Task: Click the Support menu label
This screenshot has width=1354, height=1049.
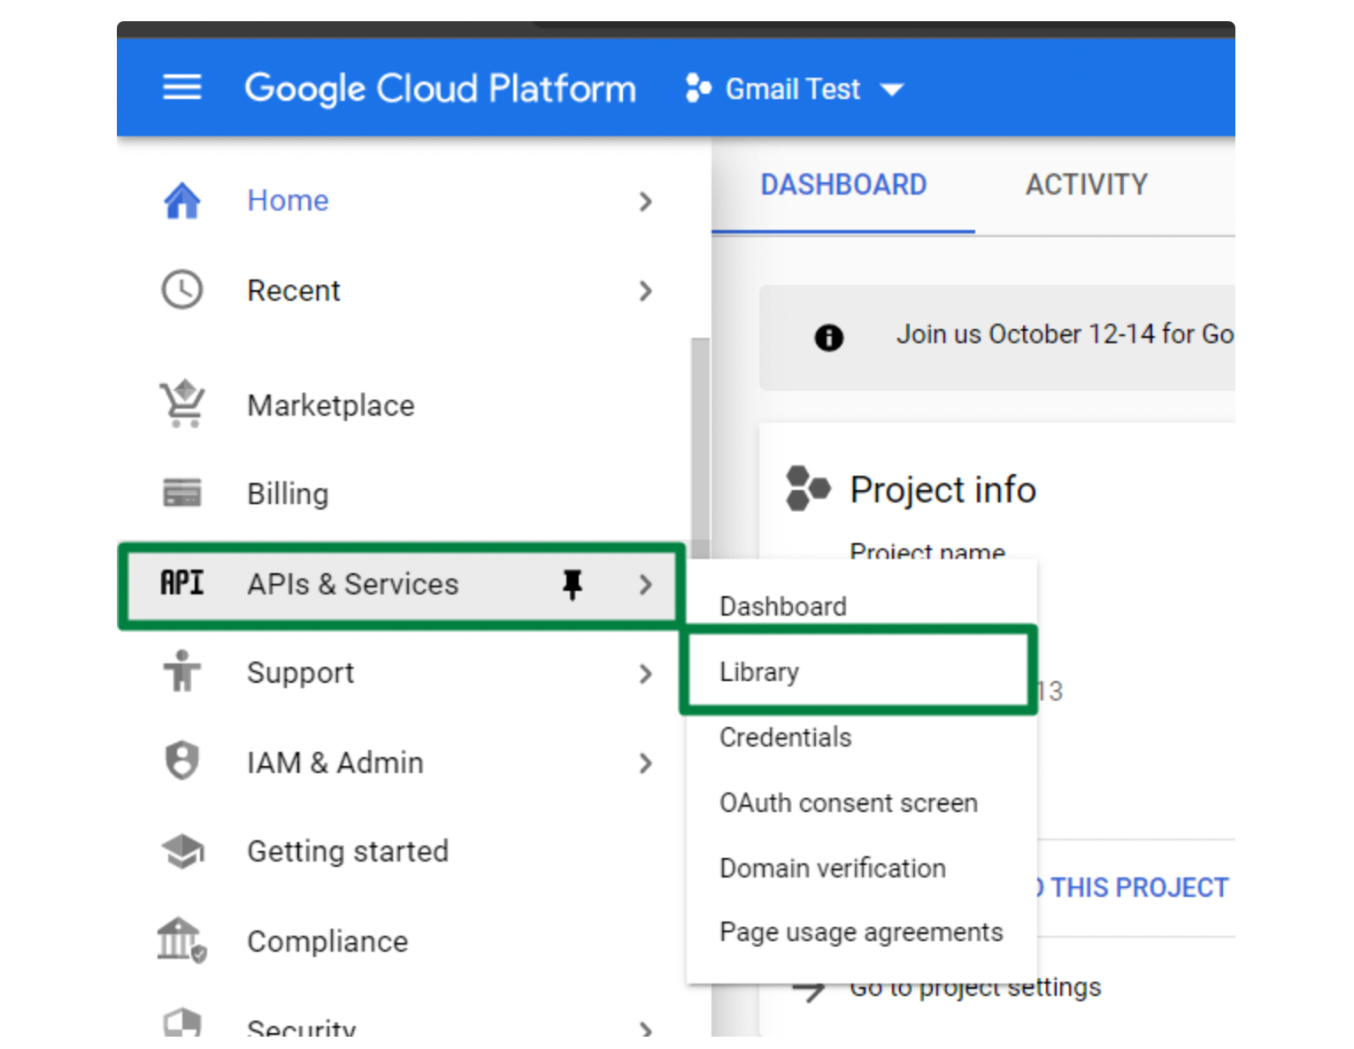Action: pos(300,672)
